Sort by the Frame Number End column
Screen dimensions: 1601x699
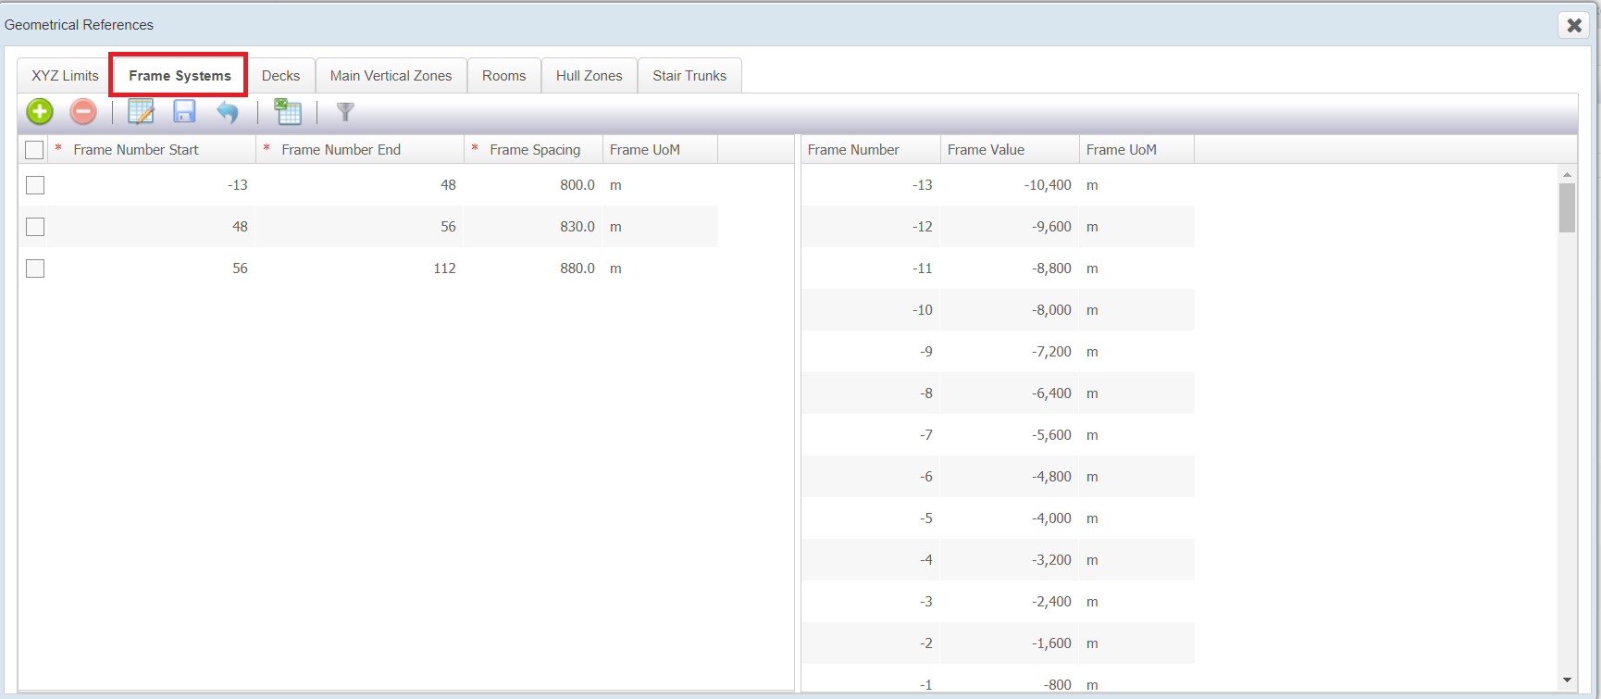coord(360,150)
